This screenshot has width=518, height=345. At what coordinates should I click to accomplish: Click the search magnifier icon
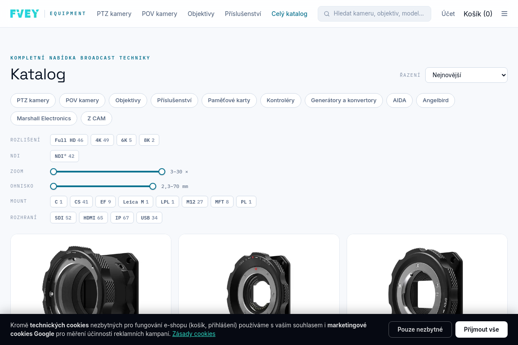[x=327, y=14]
